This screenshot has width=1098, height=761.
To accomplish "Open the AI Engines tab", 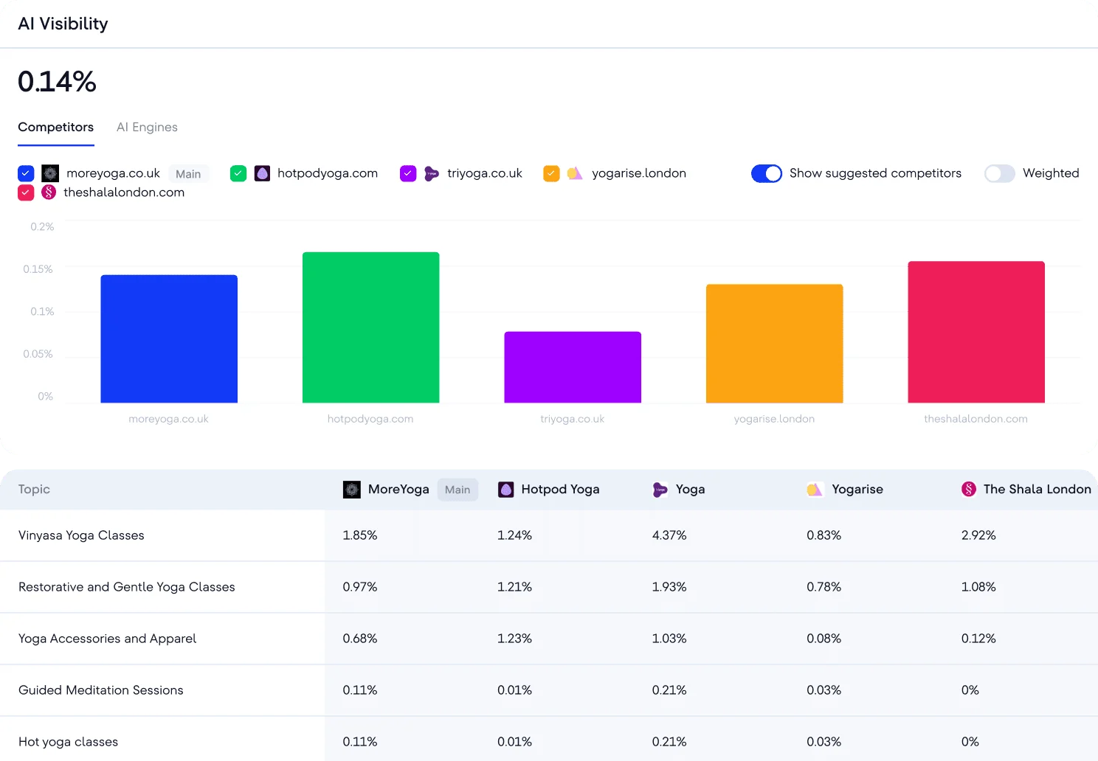I will click(x=147, y=127).
